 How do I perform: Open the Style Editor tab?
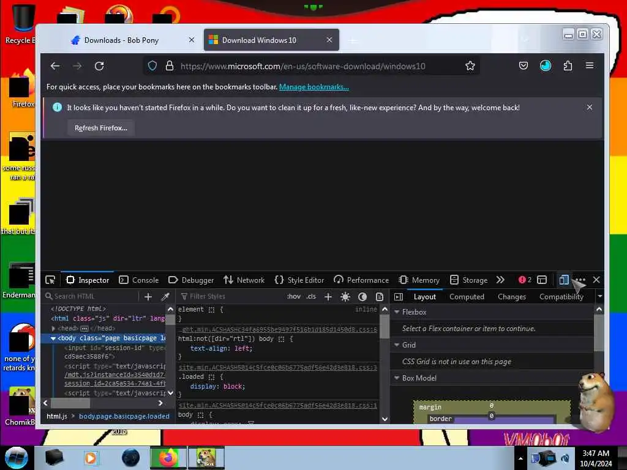tap(299, 280)
